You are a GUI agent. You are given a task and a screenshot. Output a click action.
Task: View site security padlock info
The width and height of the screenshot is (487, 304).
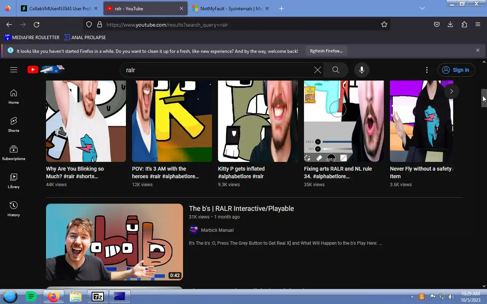[100, 24]
